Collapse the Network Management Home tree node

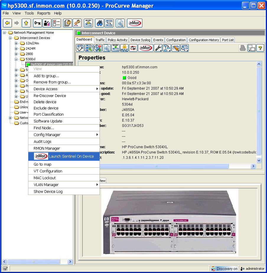(4, 33)
